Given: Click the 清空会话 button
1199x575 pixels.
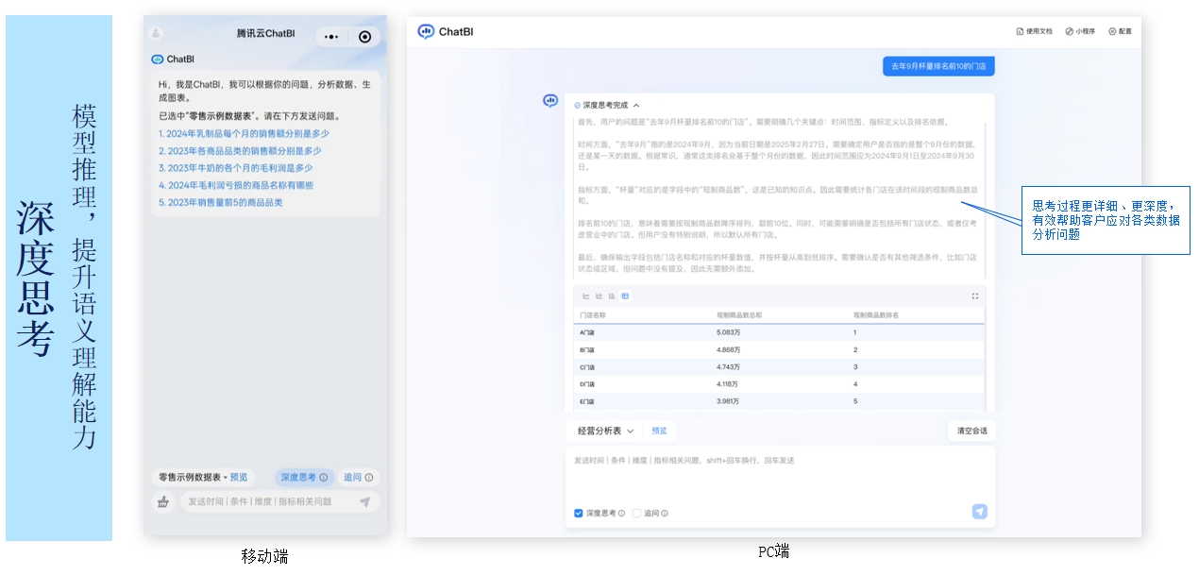Looking at the screenshot, I should pyautogui.click(x=971, y=431).
